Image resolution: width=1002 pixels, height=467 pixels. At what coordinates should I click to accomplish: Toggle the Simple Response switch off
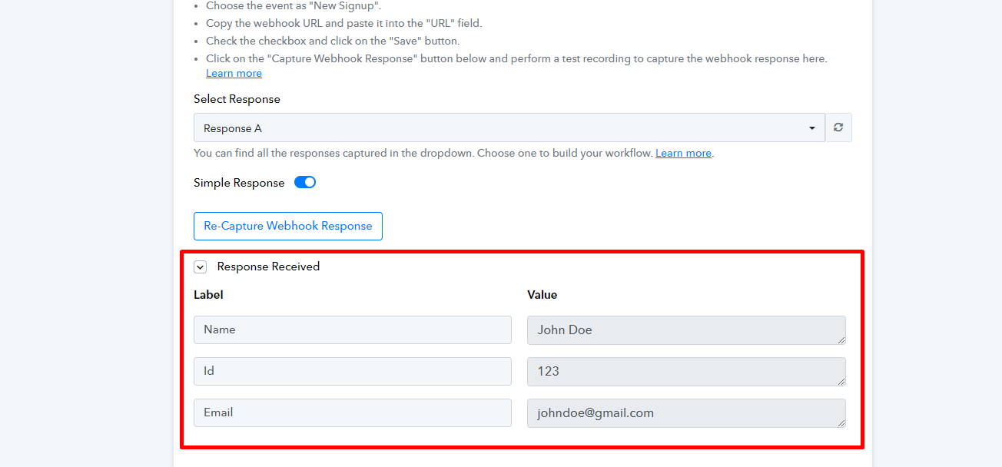[305, 183]
